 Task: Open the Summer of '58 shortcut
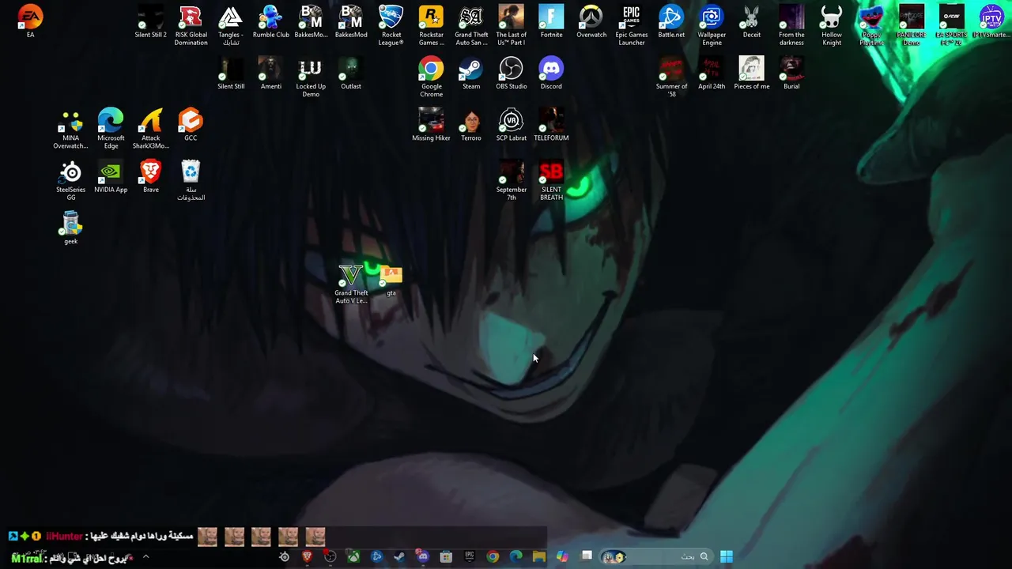pyautogui.click(x=671, y=77)
